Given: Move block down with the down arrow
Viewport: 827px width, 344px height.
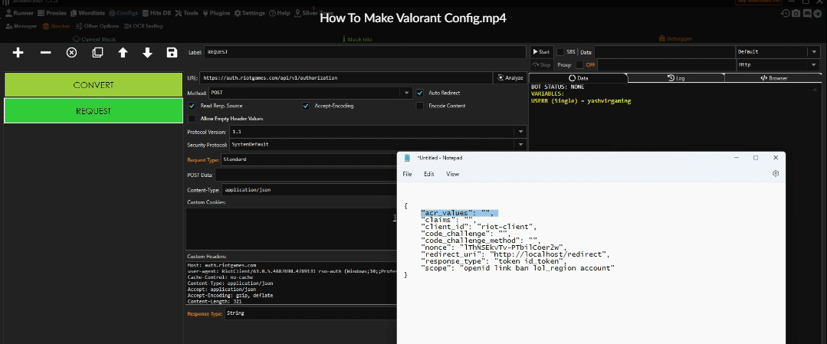Looking at the screenshot, I should pyautogui.click(x=147, y=53).
